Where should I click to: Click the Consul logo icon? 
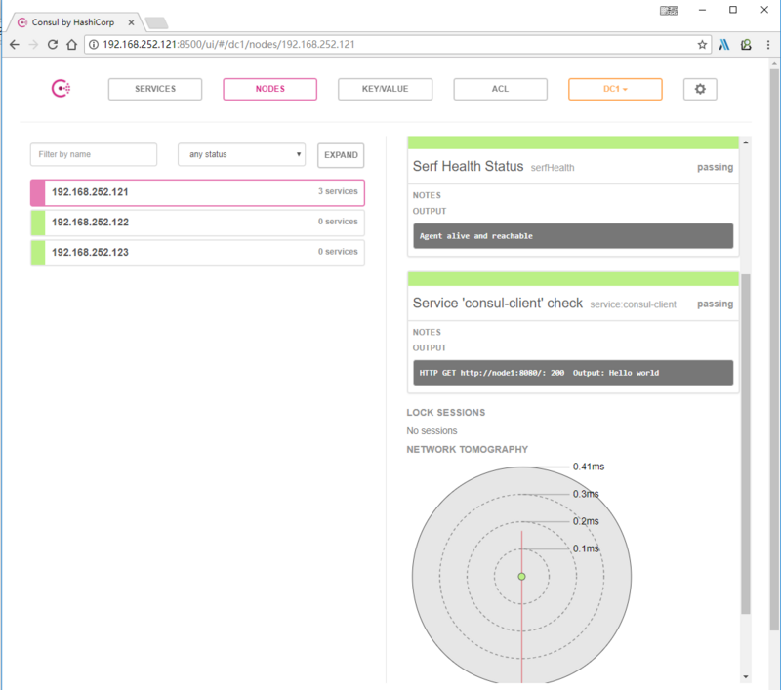coord(61,89)
